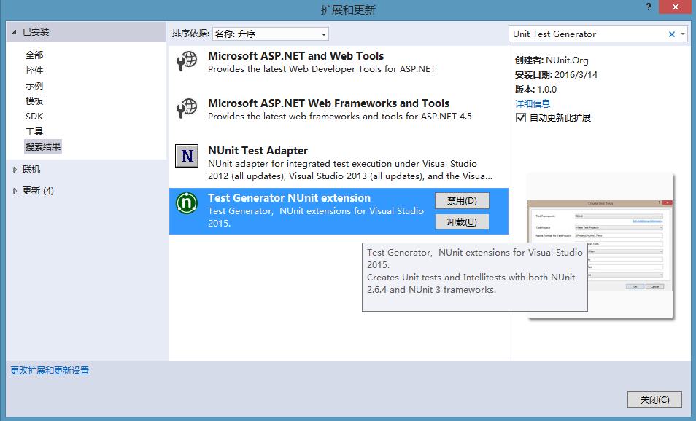696x421 pixels.
Task: Open the sort order dropdown
Action: (x=271, y=34)
